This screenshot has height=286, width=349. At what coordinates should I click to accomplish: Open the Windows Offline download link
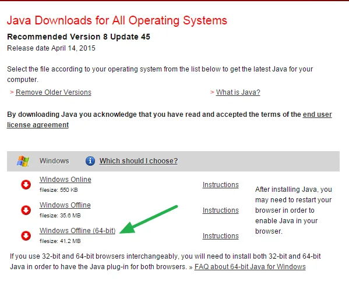pos(65,205)
